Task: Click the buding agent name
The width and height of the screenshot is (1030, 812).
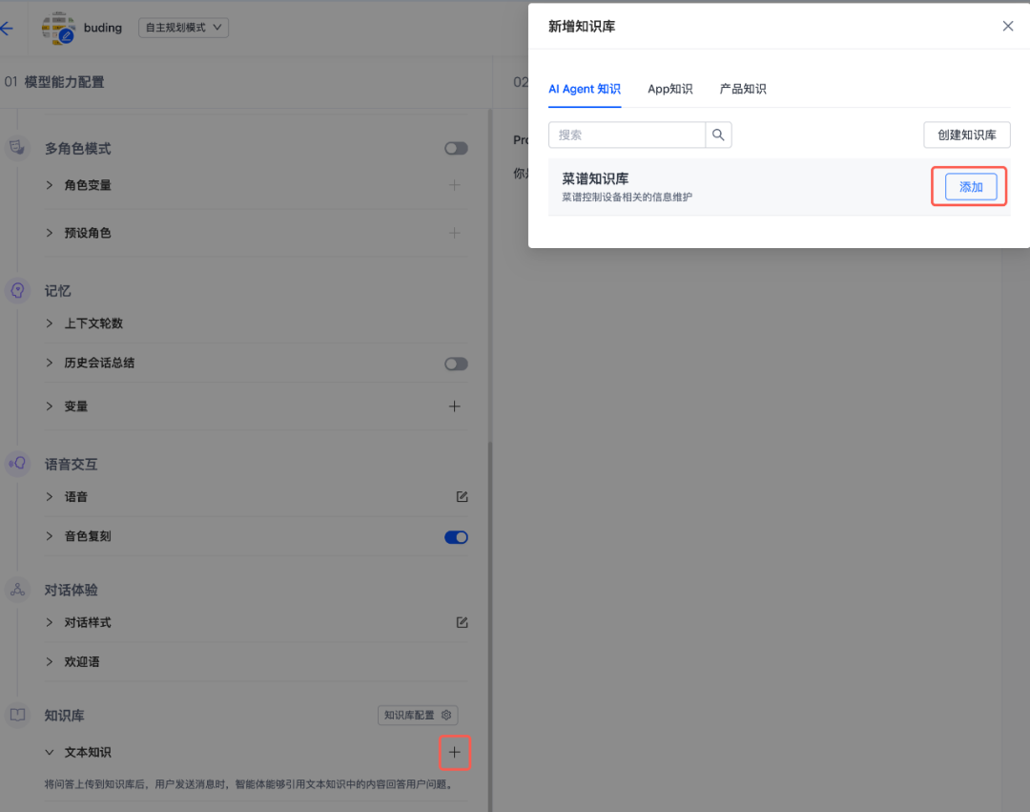Action: click(103, 28)
